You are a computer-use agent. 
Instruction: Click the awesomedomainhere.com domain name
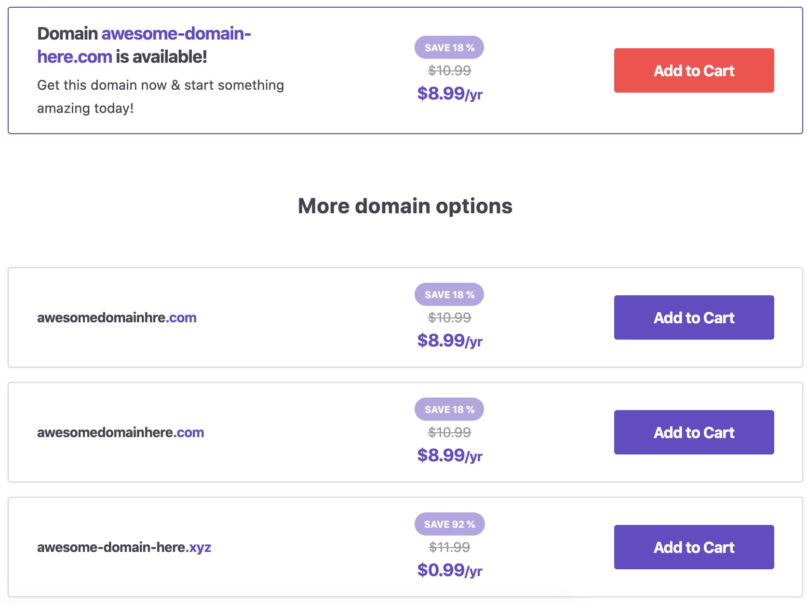tap(121, 432)
